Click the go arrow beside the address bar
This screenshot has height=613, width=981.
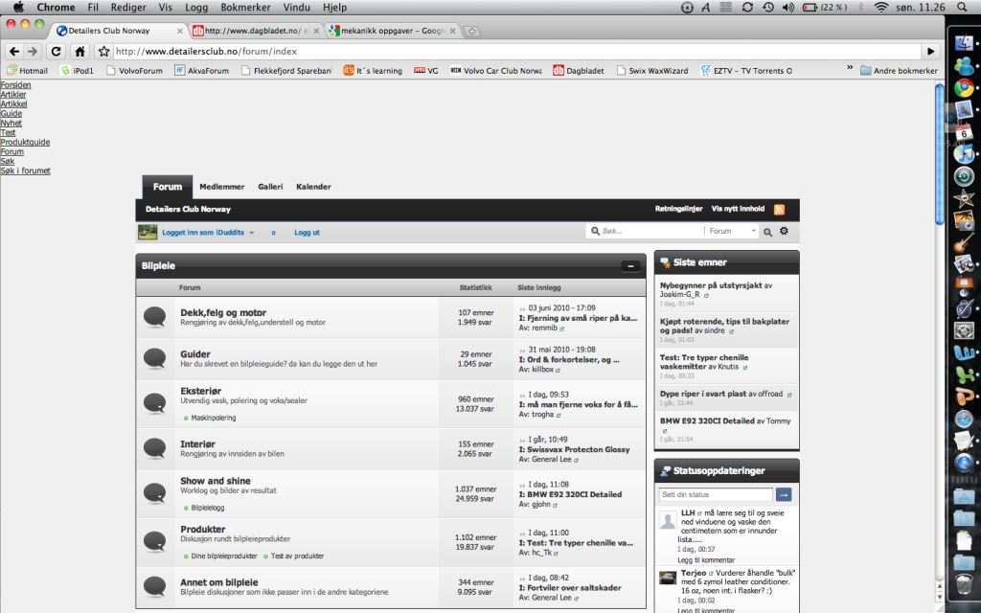(931, 52)
